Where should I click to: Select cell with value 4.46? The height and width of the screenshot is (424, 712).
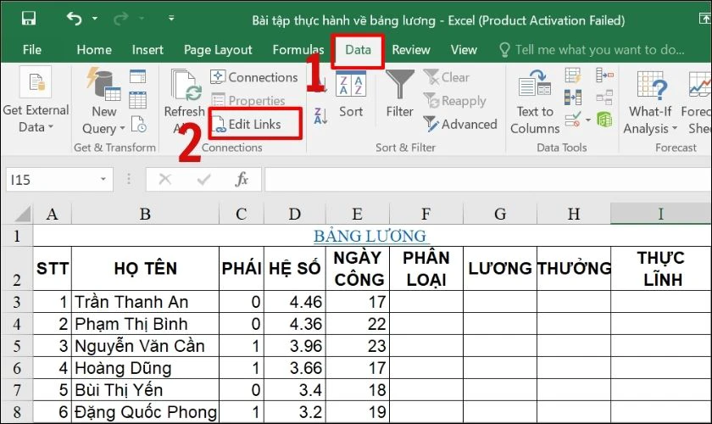[x=295, y=302]
